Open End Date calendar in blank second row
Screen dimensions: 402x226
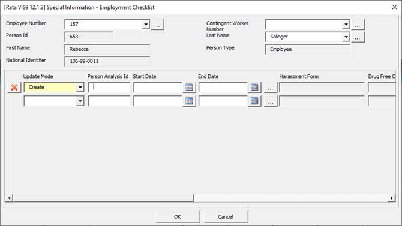point(254,101)
